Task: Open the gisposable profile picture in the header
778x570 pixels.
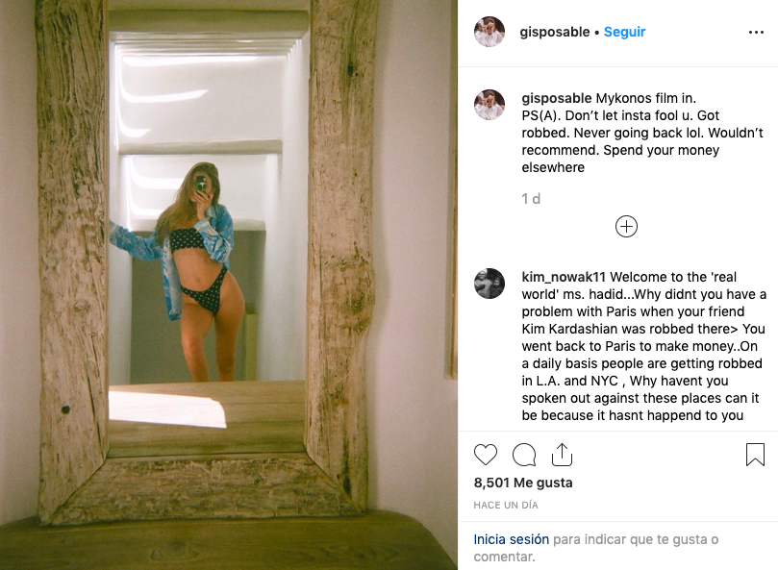Action: (489, 32)
